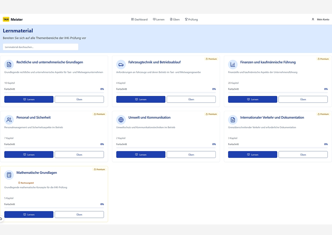Click the car icon for Fahrzeugtechnik

[121, 64]
